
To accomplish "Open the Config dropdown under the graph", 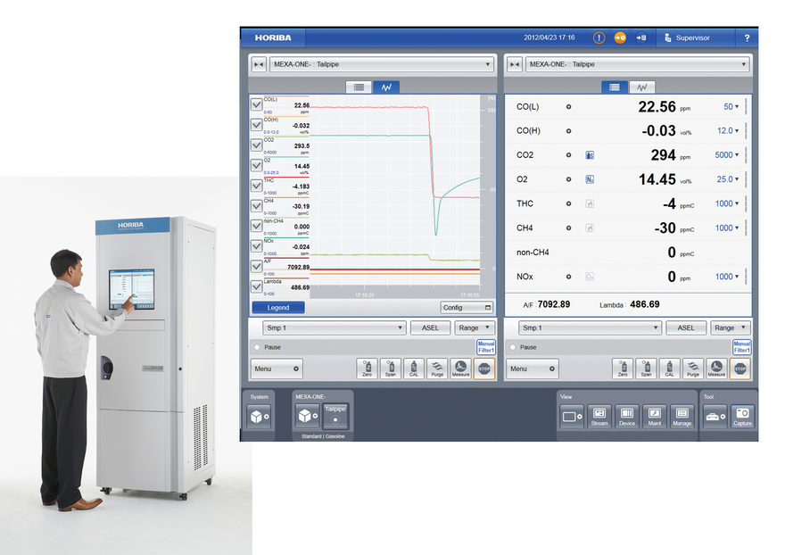I will (x=467, y=308).
